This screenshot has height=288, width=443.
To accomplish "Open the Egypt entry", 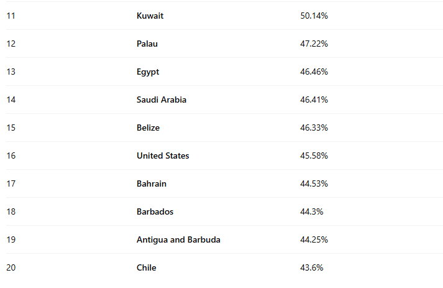I will pos(148,72).
